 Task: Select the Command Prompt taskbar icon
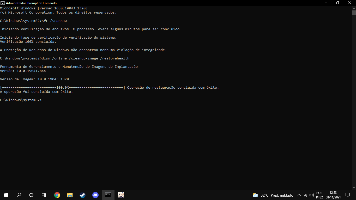[108, 195]
